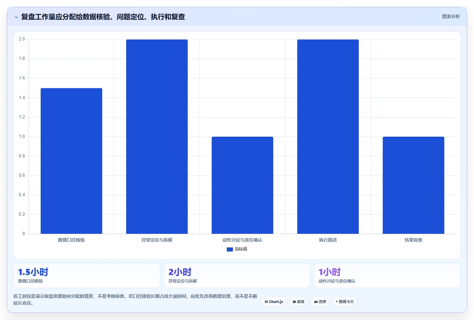Screen dimensions: 474x320
Task: Click the 指标值 legend label
Action: tap(241, 249)
